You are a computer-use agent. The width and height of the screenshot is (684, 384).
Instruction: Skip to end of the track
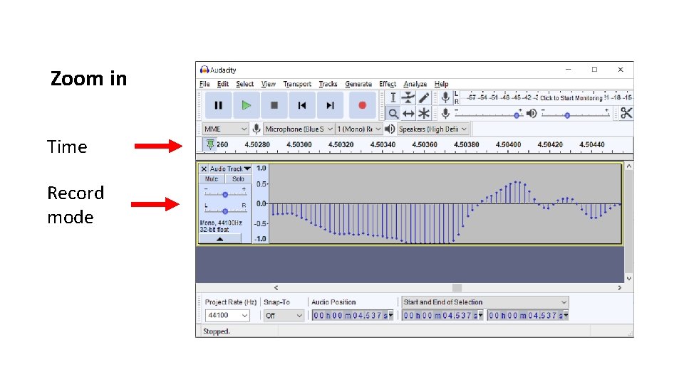330,105
